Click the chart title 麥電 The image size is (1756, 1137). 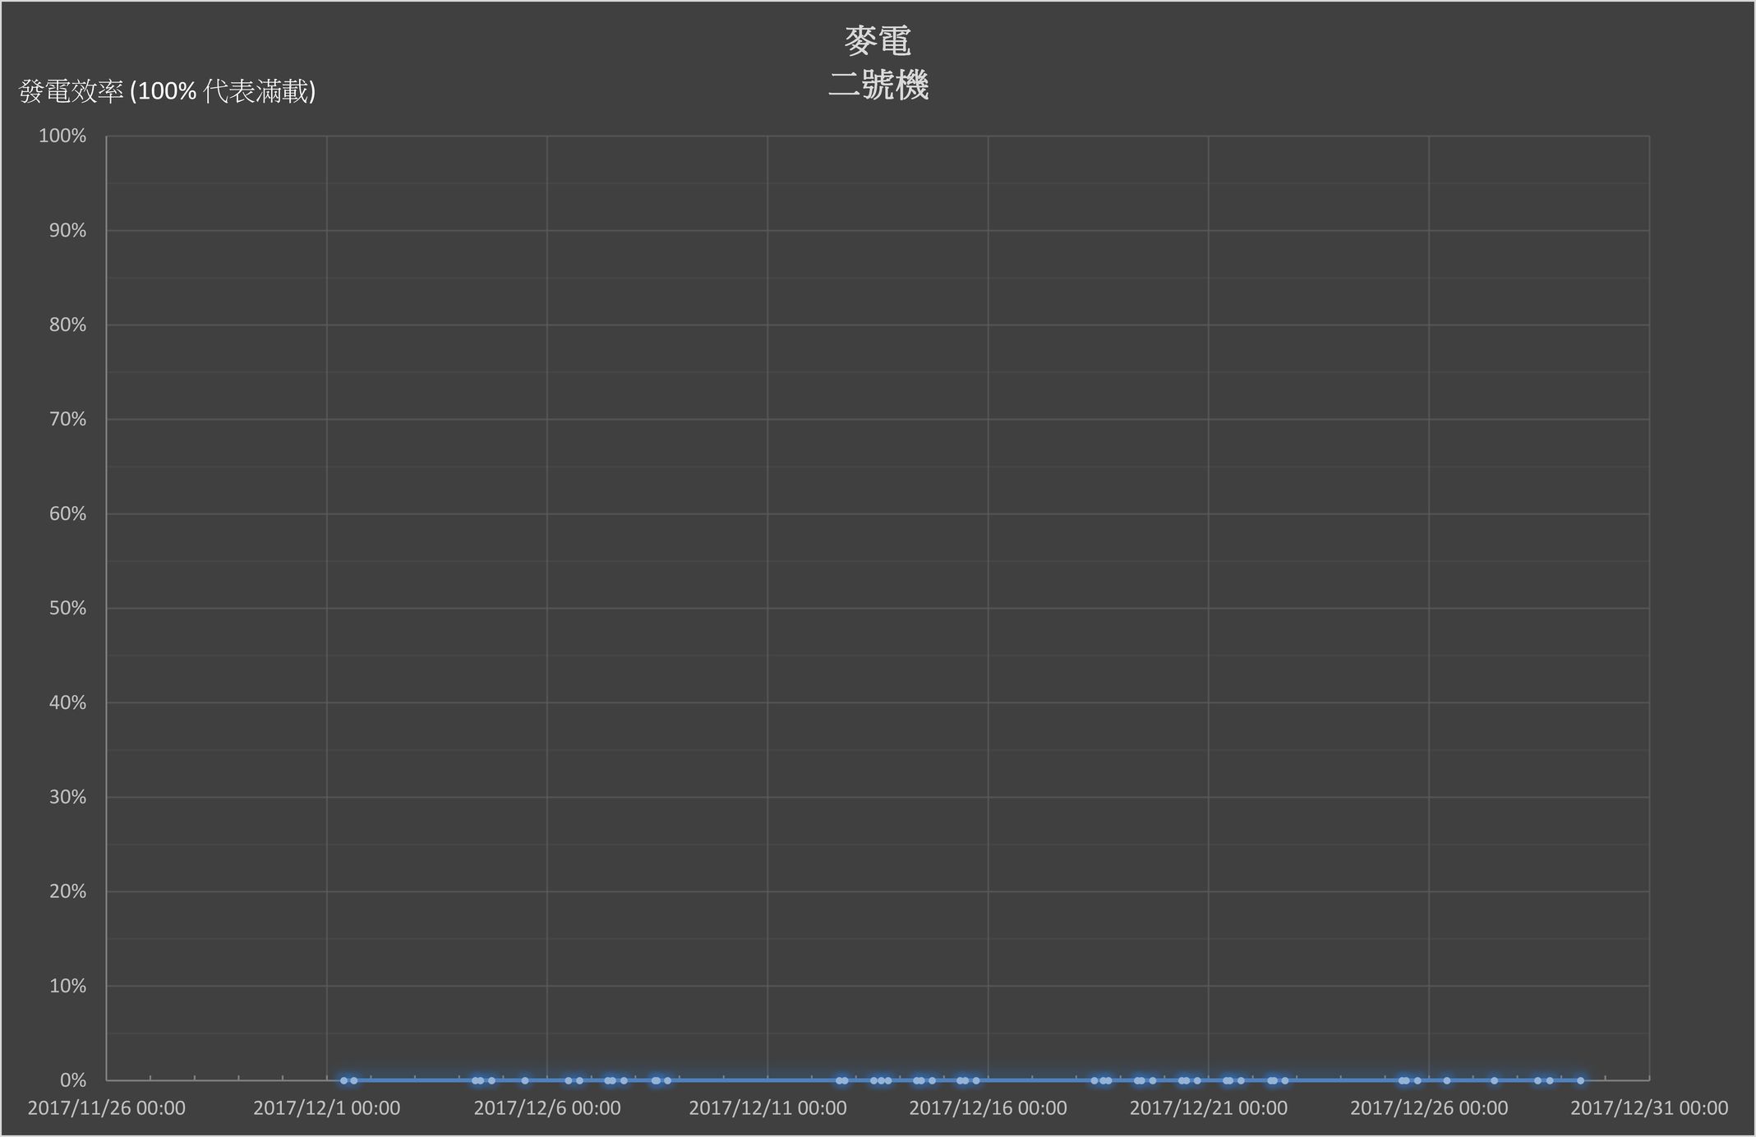878,41
